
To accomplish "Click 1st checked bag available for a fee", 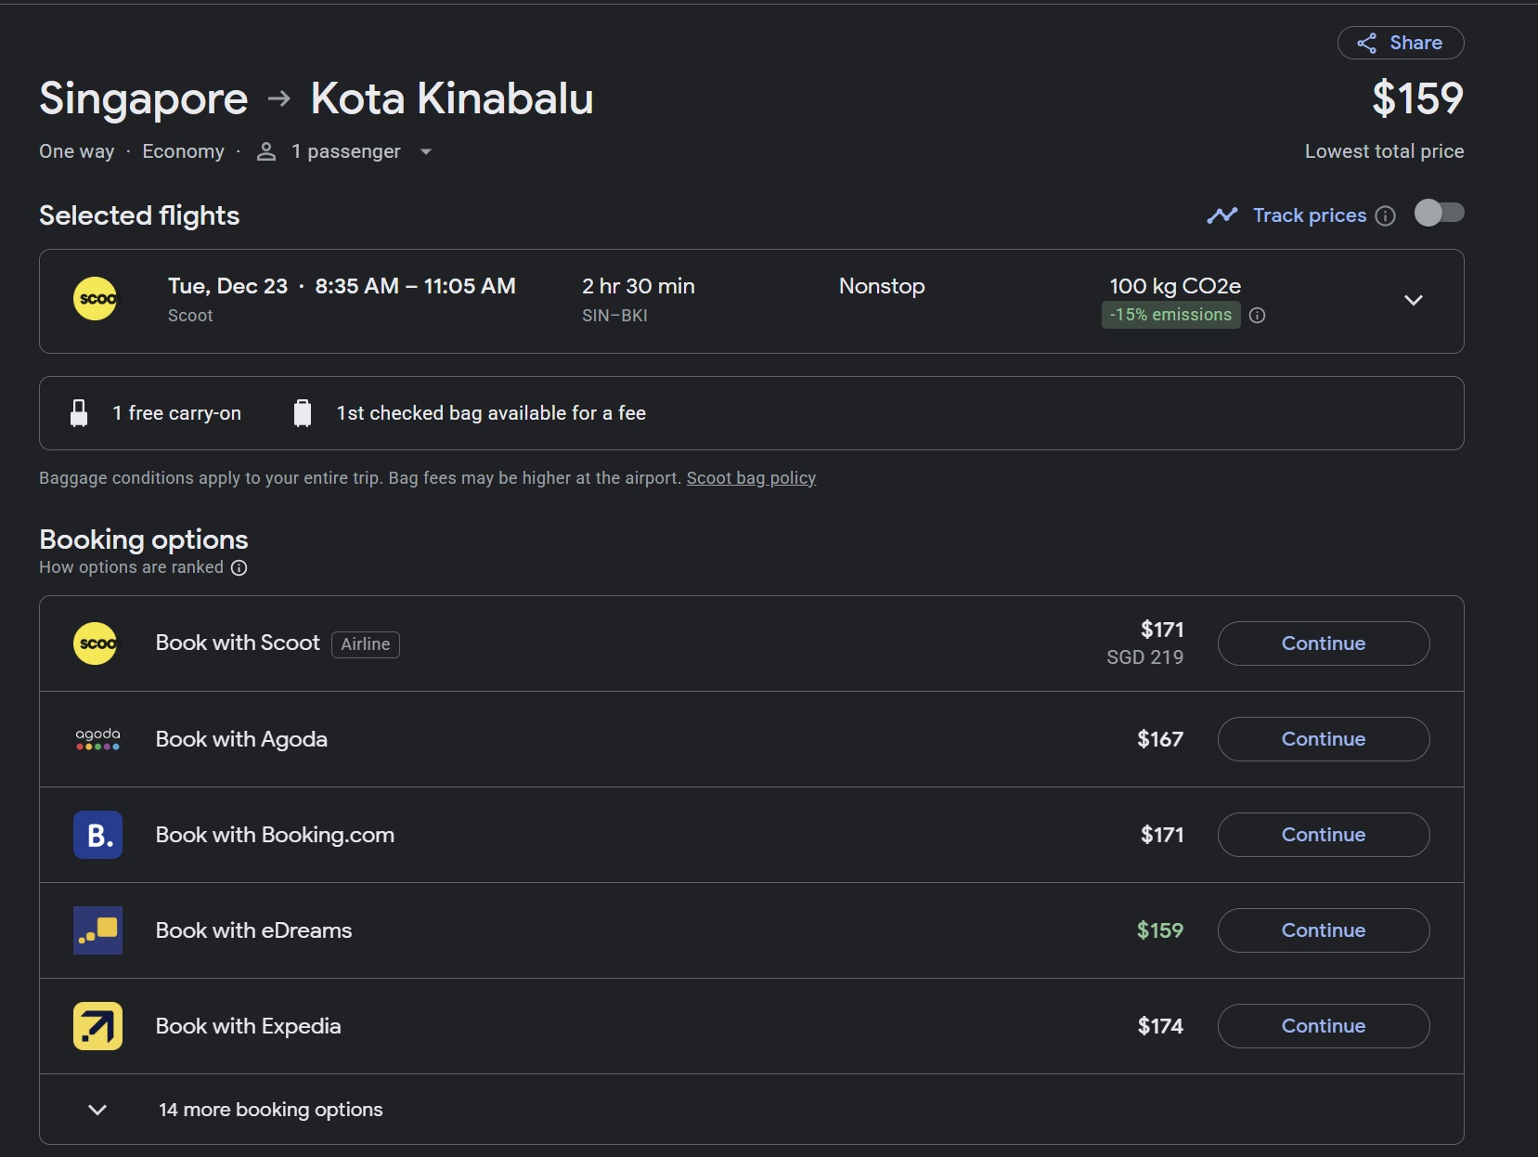I will [x=491, y=413].
